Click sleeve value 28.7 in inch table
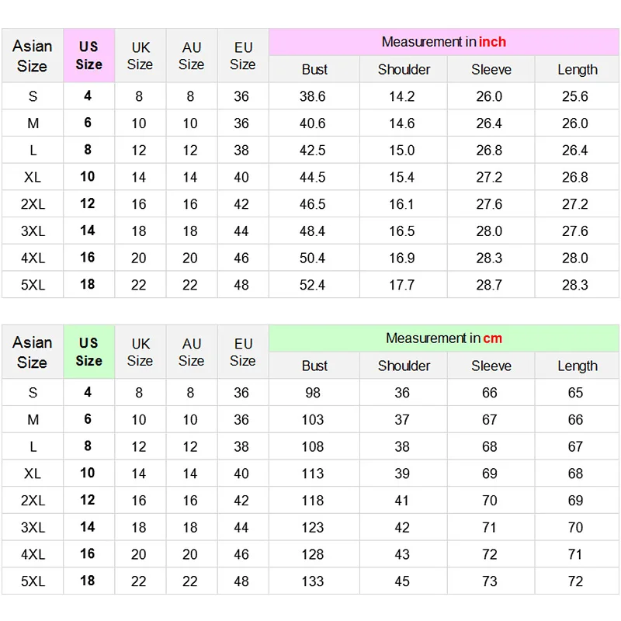Screen dimensions: 621x621 coord(489,285)
